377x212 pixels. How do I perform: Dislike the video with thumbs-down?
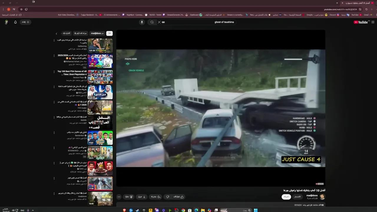168,197
